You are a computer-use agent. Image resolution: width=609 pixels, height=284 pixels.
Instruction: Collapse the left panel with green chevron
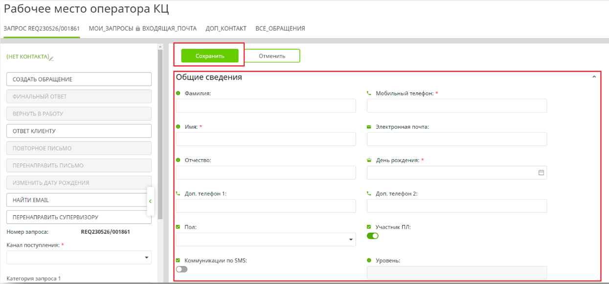pyautogui.click(x=150, y=201)
